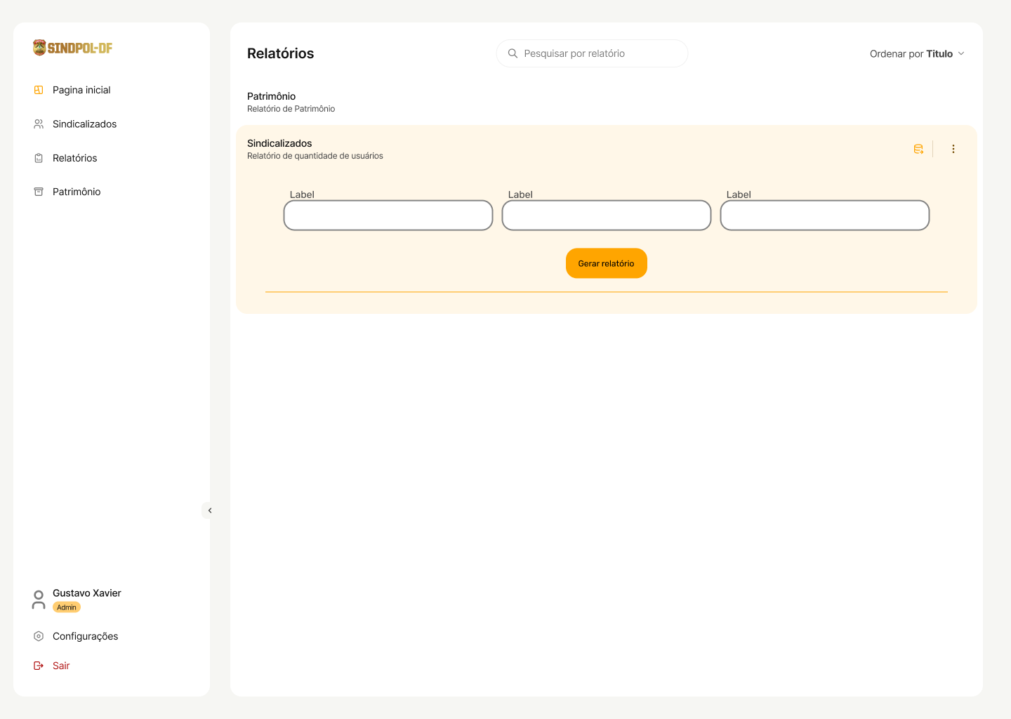Click the Relatórios clipboard icon in sidebar

[x=39, y=158]
